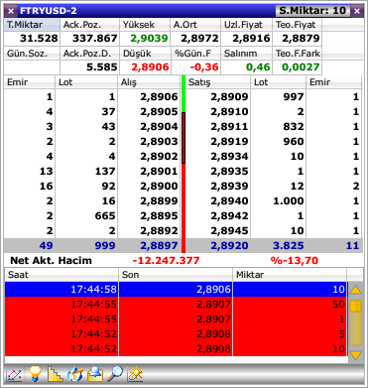368x388 pixels.
Task: Click the S.Miktar: 10 button
Action: click(x=312, y=11)
